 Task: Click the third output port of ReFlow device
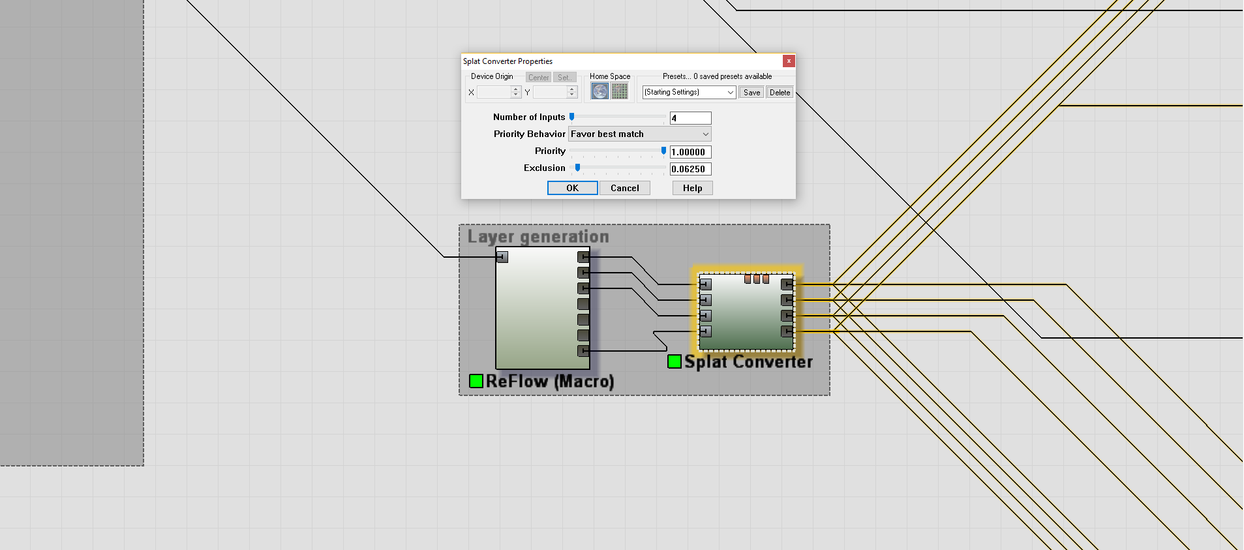(583, 288)
